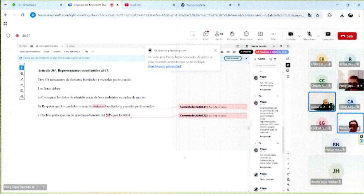Expand the camera options chevron
Image resolution: width=364 pixels, height=194 pixels.
pos(299,36)
